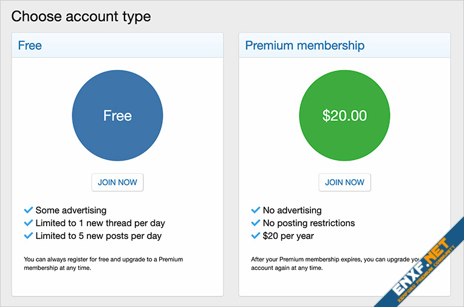
Task: Click the No advertising feature text
Action: (292, 210)
